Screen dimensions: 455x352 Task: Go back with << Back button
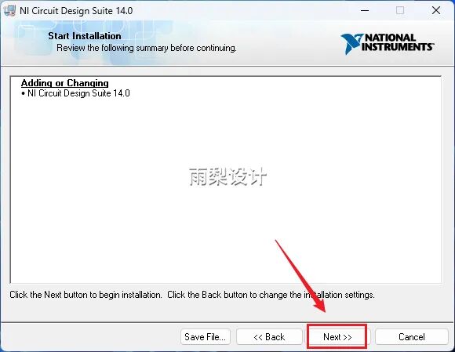pos(269,336)
